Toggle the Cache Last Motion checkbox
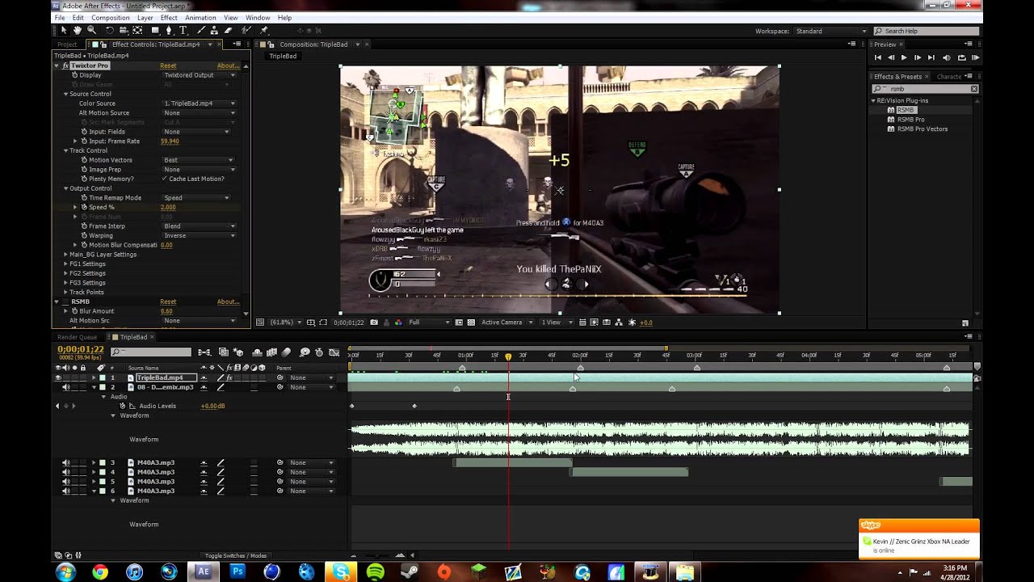The width and height of the screenshot is (1034, 582). click(165, 179)
